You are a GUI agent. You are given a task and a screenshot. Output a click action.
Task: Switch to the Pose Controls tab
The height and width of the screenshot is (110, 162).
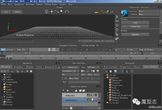[x=110, y=67]
